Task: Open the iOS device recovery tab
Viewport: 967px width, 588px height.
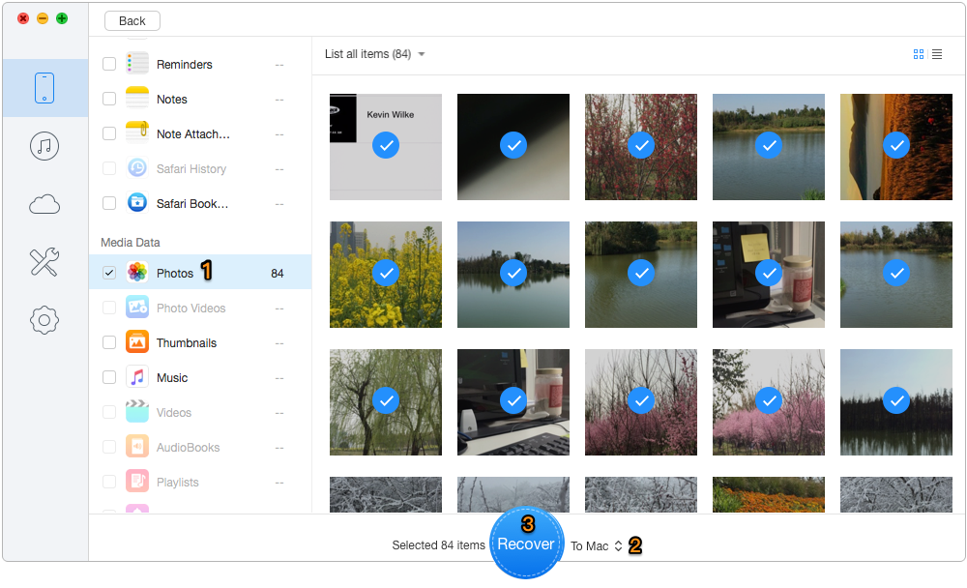Action: click(44, 88)
